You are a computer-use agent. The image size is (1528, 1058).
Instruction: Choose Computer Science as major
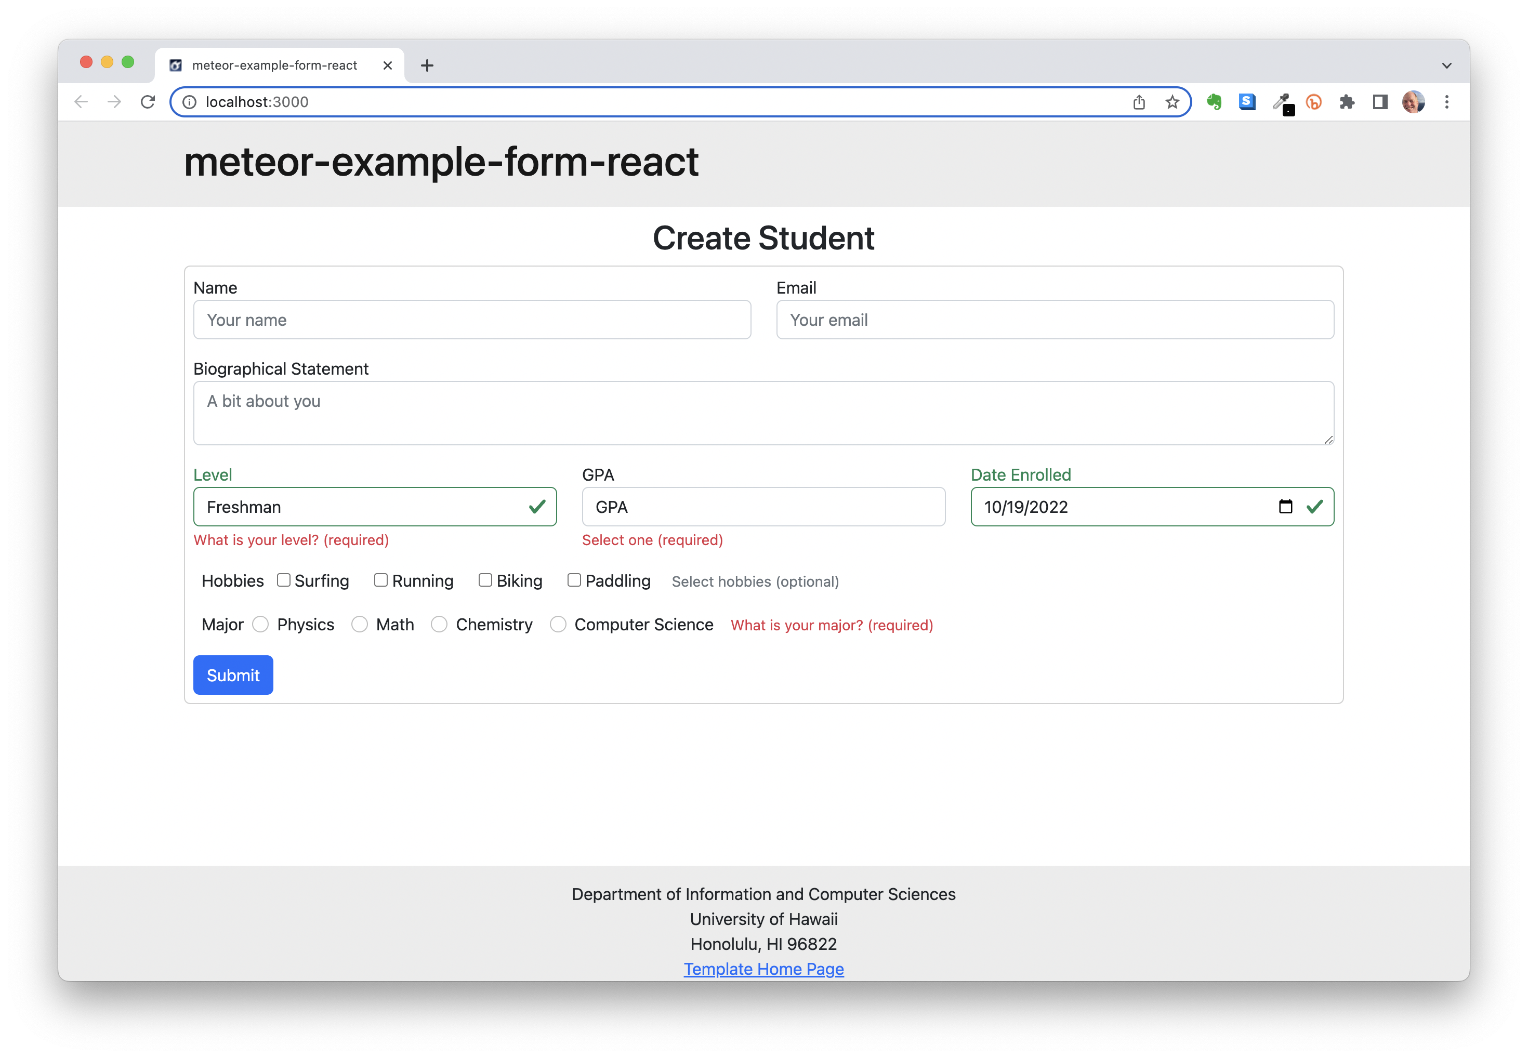point(558,625)
